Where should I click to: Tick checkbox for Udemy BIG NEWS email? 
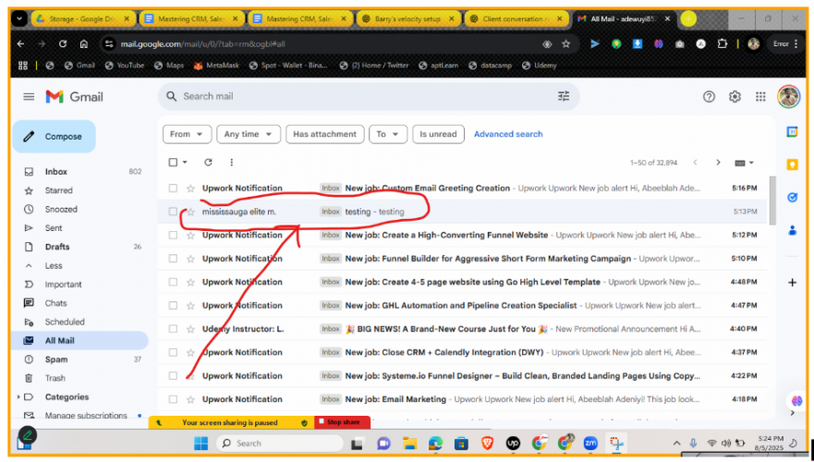click(173, 329)
